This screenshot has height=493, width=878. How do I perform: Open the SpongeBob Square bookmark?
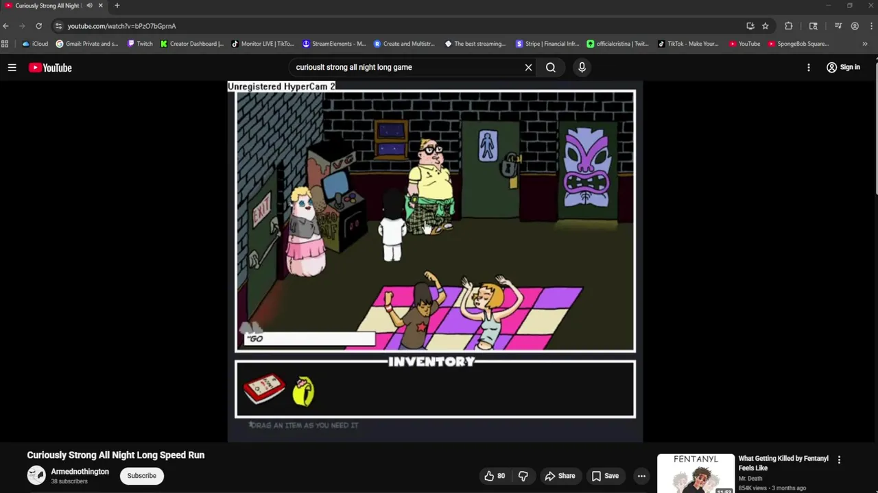pyautogui.click(x=798, y=44)
